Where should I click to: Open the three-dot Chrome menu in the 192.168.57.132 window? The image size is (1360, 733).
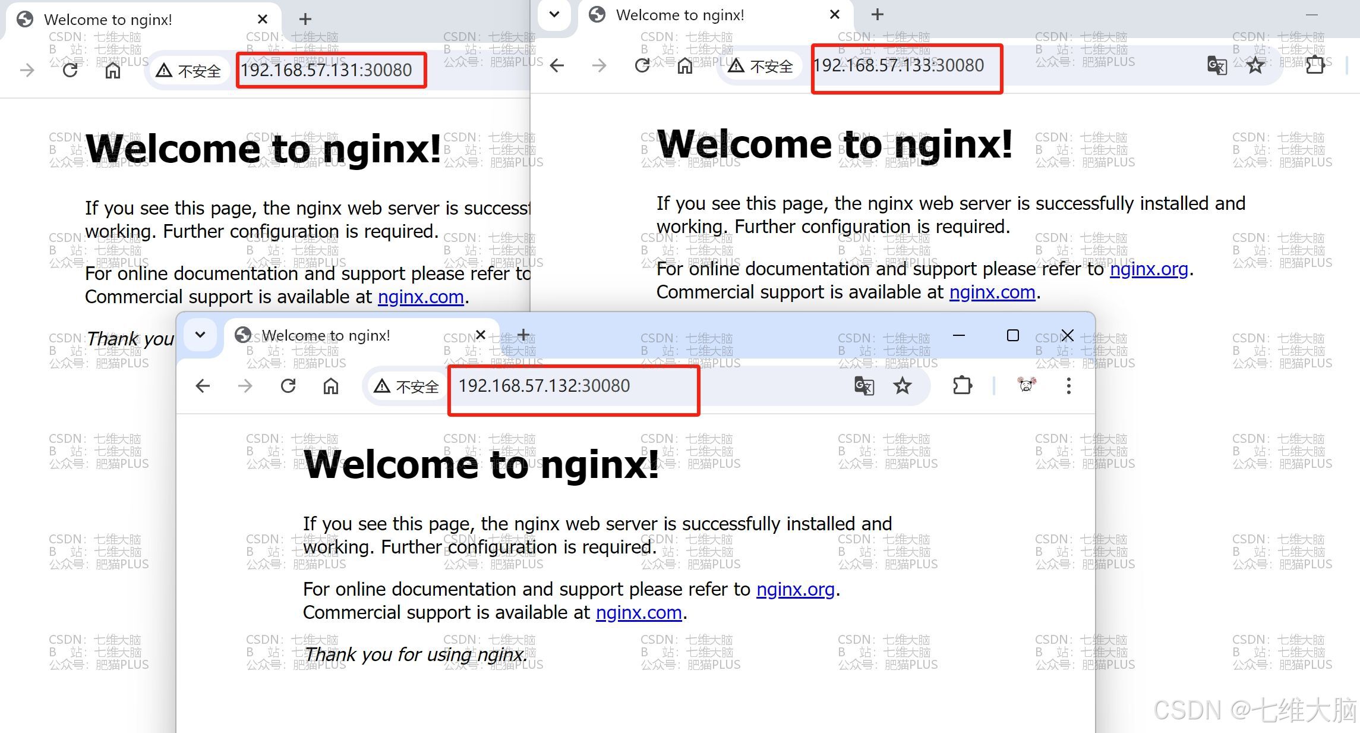point(1068,386)
